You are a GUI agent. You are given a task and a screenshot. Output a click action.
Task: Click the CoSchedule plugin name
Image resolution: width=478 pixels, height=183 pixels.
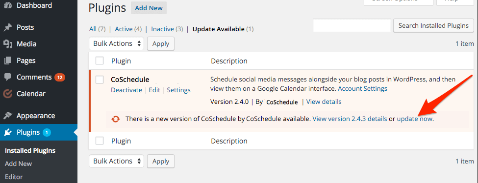[x=130, y=80]
